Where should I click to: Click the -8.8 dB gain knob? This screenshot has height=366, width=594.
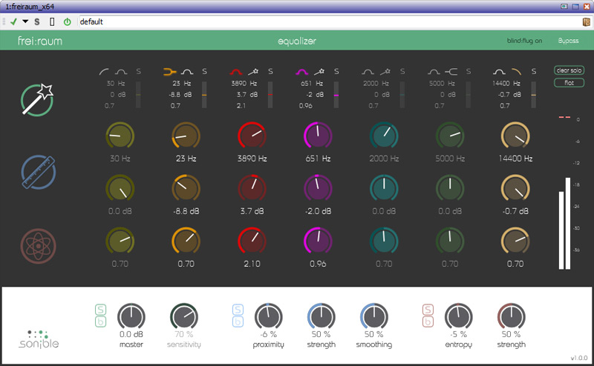pyautogui.click(x=186, y=188)
